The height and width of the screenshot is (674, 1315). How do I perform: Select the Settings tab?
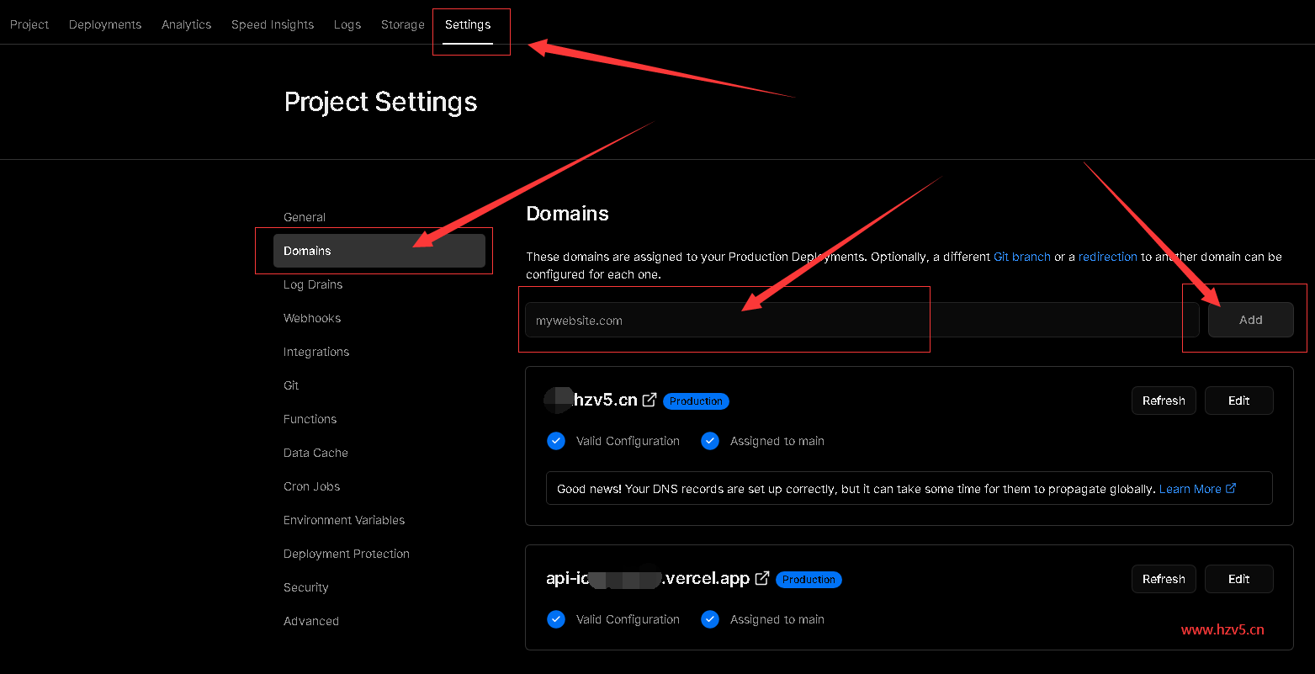468,24
